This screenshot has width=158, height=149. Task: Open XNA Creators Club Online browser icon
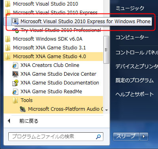point(15,65)
